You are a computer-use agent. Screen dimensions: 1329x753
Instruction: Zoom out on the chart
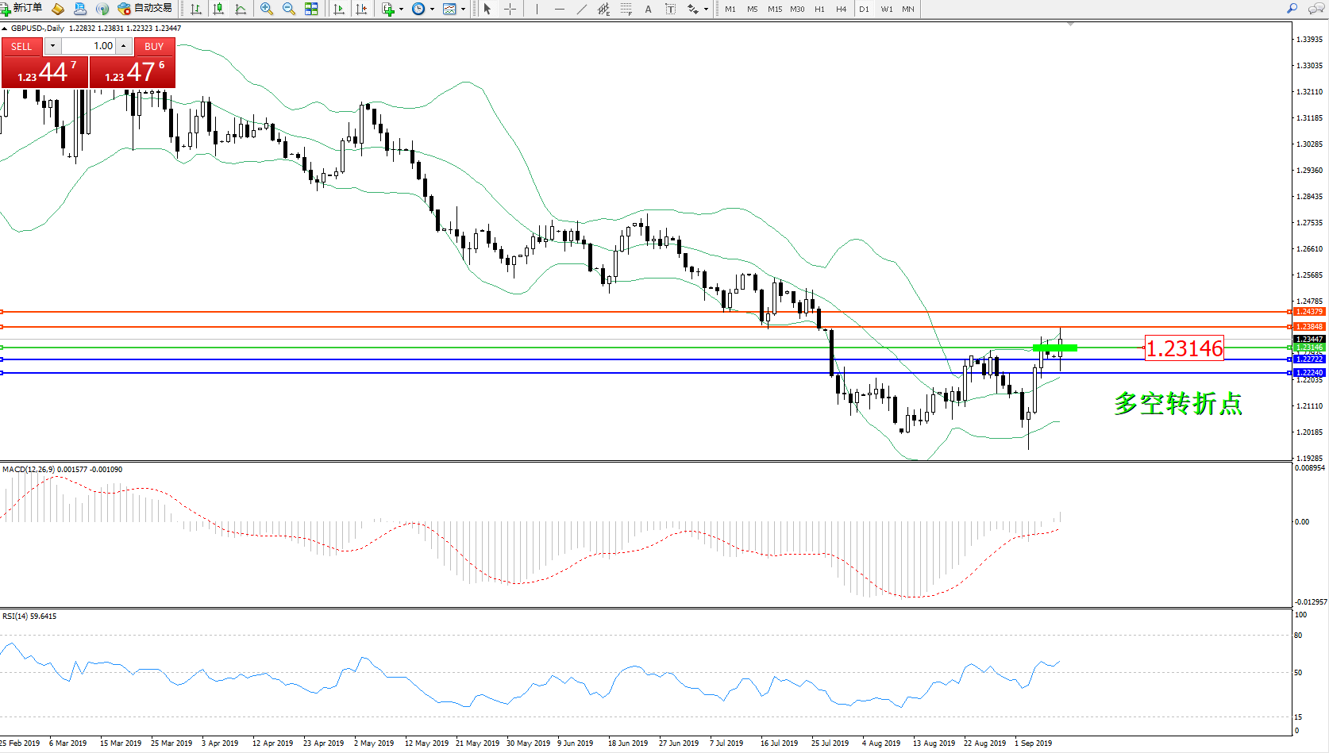(289, 9)
